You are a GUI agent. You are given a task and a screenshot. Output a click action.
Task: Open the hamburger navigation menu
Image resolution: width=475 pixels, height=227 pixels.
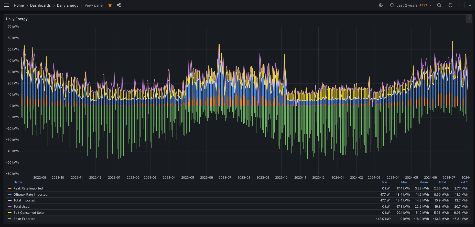[x=7, y=5]
